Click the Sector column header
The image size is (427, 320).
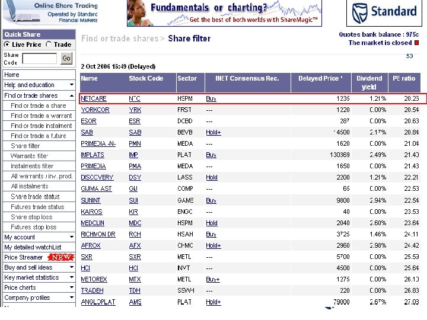[x=190, y=82]
